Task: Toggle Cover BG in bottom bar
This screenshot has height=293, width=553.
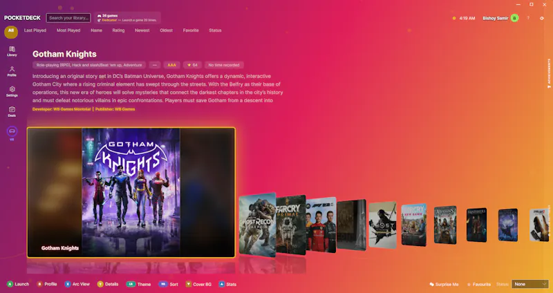Action: (x=198, y=284)
